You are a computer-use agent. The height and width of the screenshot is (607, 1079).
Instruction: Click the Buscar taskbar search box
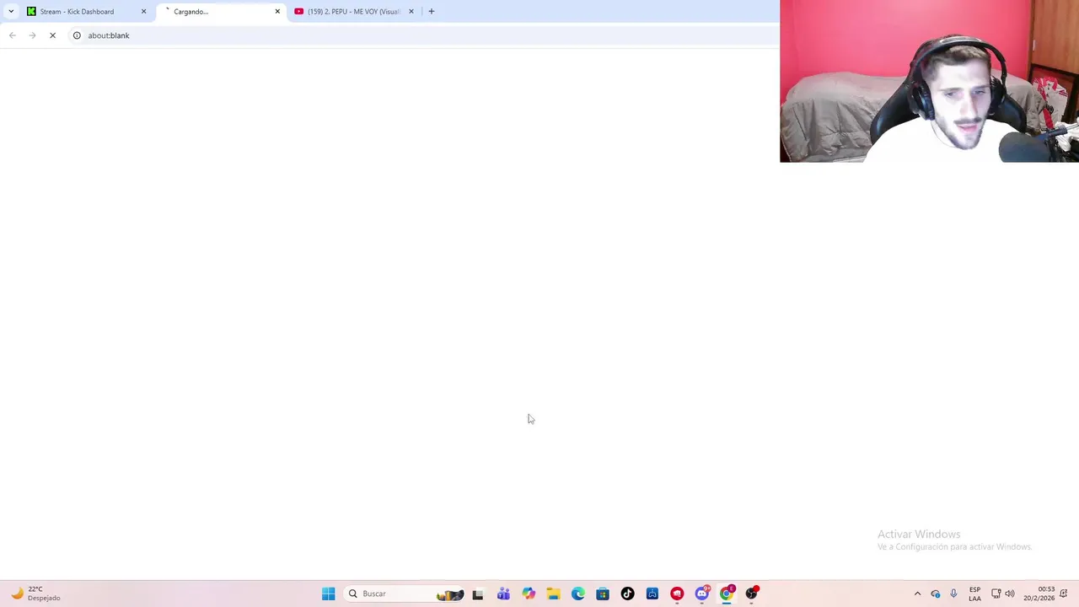tap(405, 594)
